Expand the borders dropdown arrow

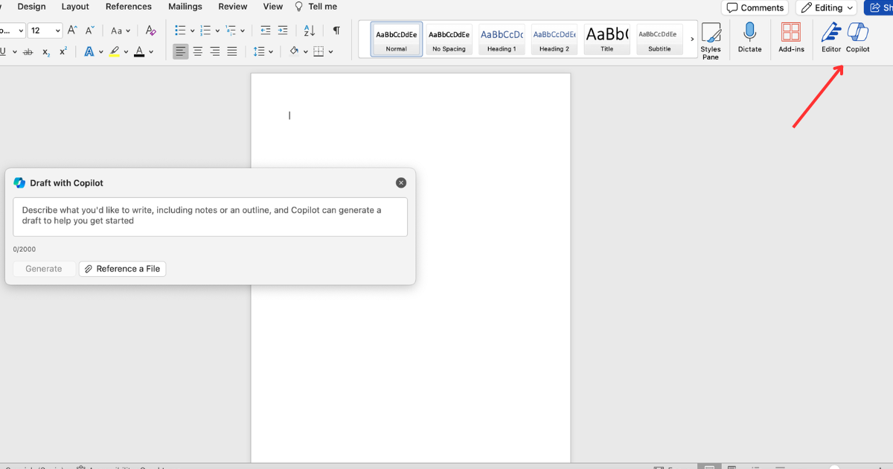coord(330,52)
